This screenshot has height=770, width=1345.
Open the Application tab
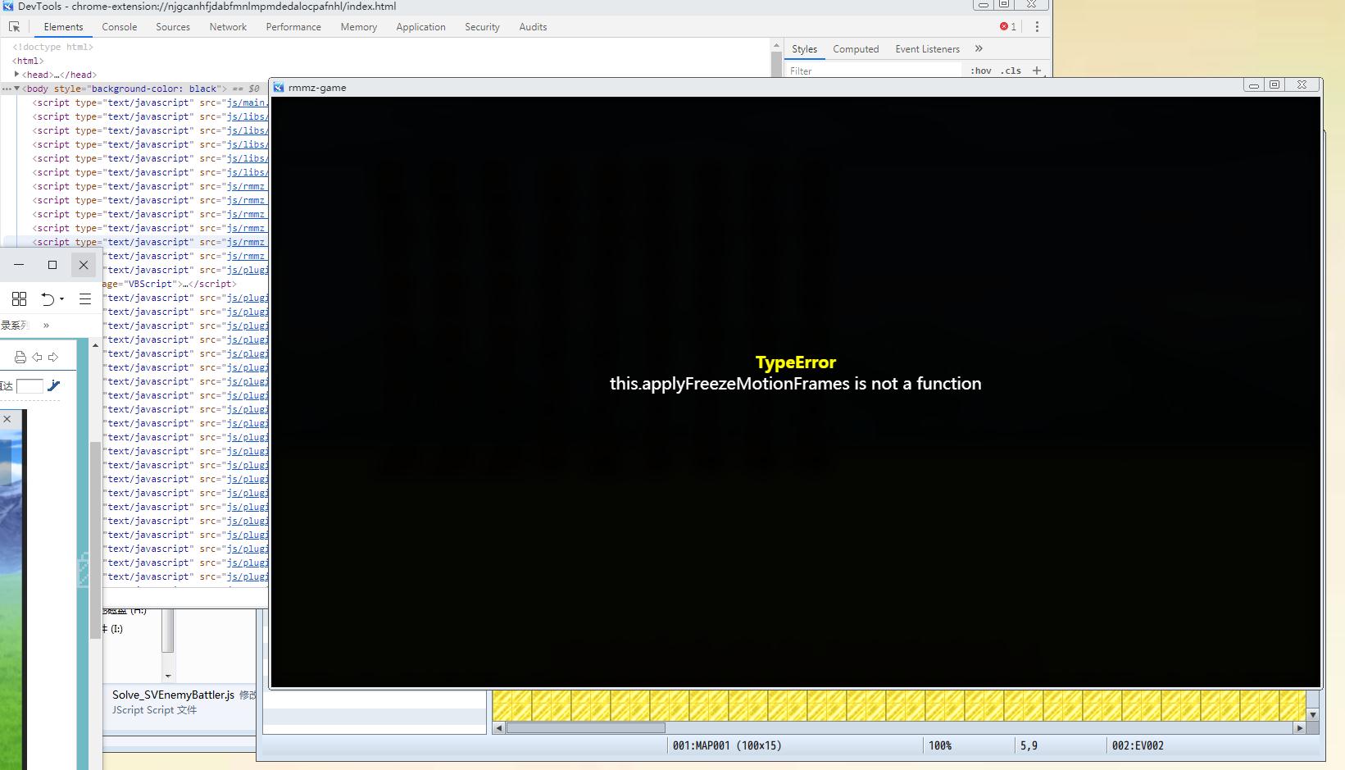420,27
